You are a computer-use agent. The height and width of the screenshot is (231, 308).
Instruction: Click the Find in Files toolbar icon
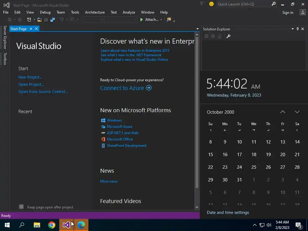point(168,20)
